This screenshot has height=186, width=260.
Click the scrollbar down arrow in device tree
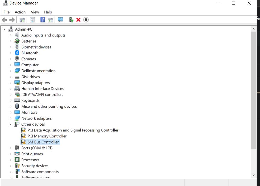click(x=253, y=175)
